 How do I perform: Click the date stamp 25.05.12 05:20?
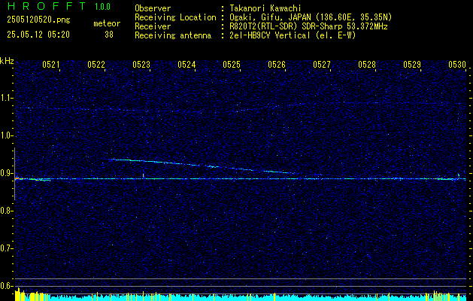(38, 35)
